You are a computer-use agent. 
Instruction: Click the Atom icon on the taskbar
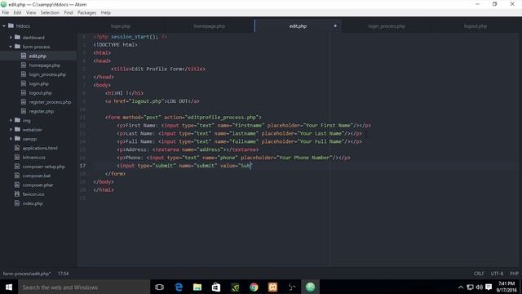pyautogui.click(x=310, y=287)
